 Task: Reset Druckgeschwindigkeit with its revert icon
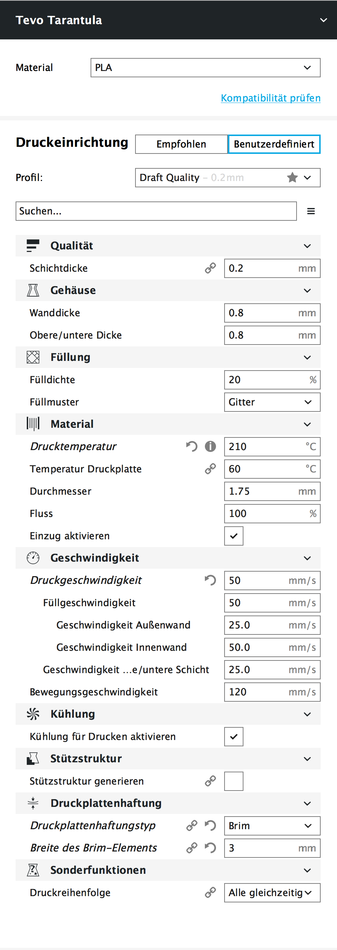coord(210,580)
